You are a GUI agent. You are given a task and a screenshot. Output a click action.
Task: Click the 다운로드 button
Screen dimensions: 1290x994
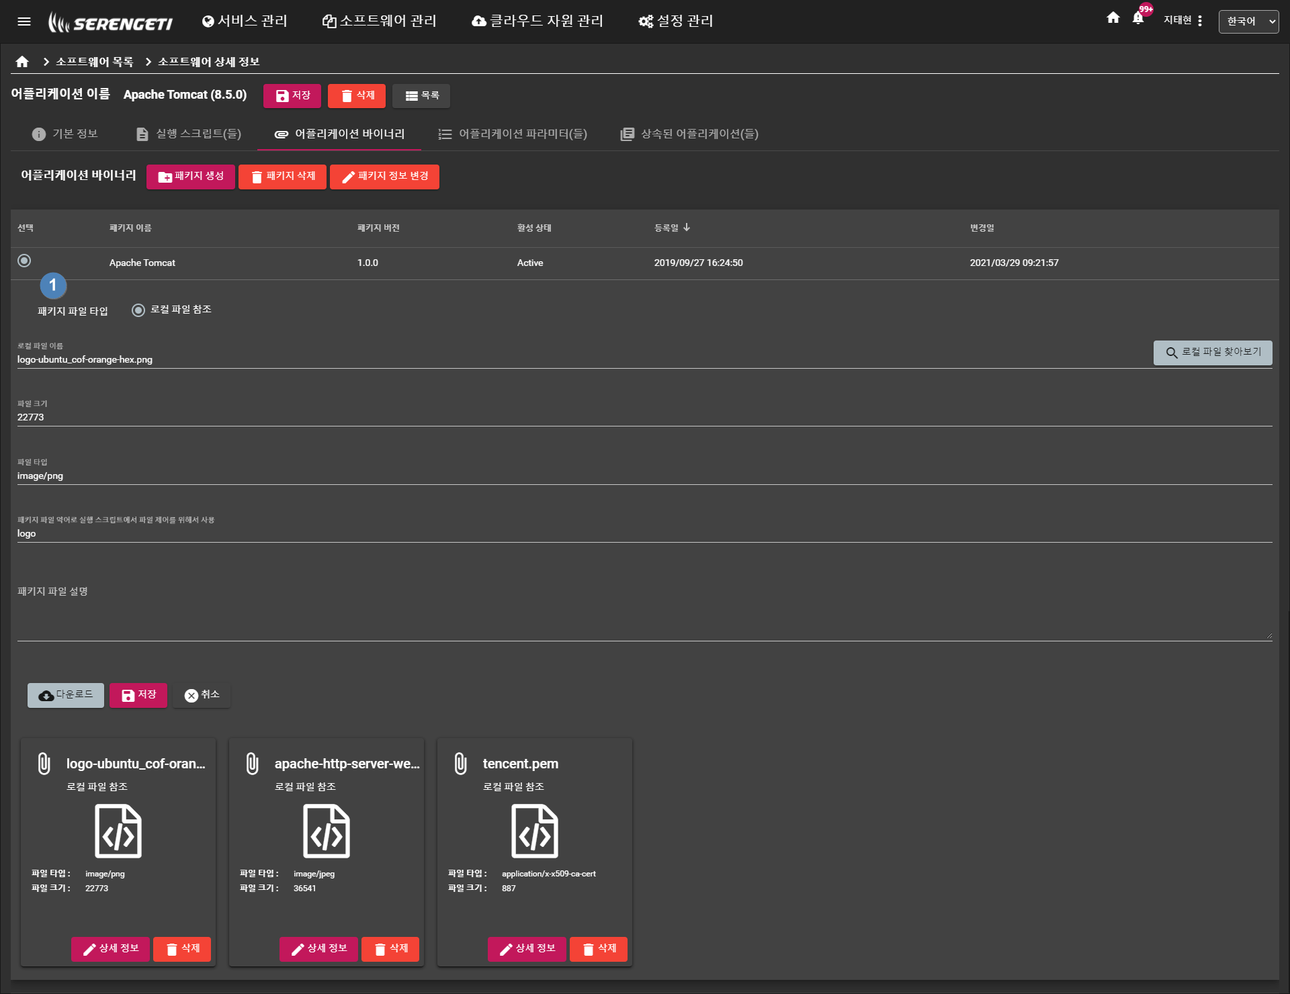coord(66,695)
